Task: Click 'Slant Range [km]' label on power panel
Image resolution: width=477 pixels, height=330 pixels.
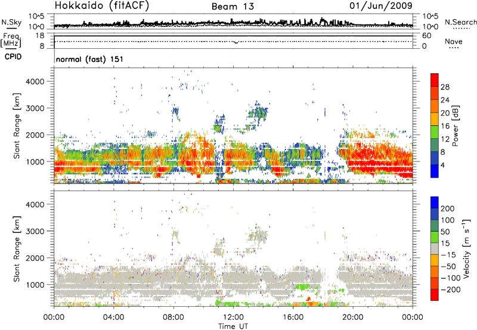Action: pyautogui.click(x=17, y=126)
